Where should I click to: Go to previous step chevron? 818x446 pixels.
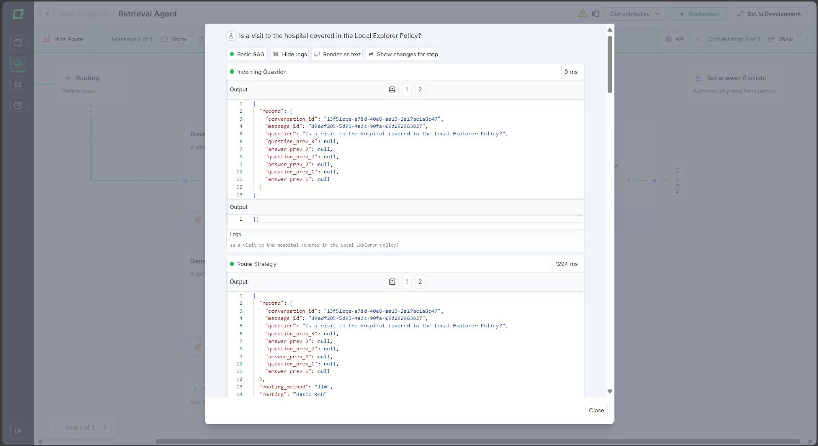coord(56,427)
